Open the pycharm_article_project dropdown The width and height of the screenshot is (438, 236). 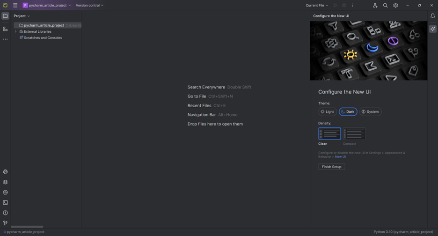pos(47,5)
